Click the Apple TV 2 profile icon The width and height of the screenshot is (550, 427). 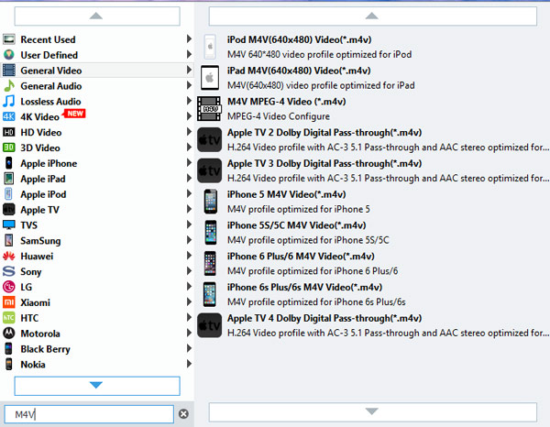pos(209,138)
